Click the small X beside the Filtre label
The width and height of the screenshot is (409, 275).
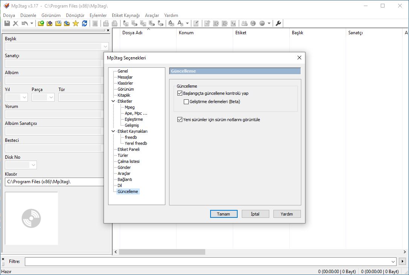point(3,259)
